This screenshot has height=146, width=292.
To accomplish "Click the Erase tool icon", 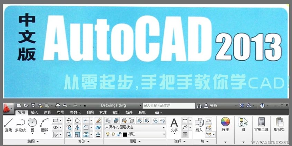I will click(x=98, y=121).
